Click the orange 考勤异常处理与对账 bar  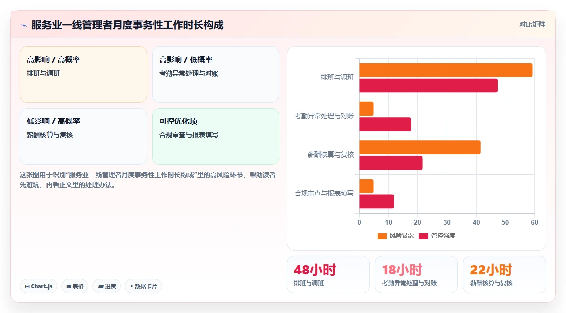[366, 109]
